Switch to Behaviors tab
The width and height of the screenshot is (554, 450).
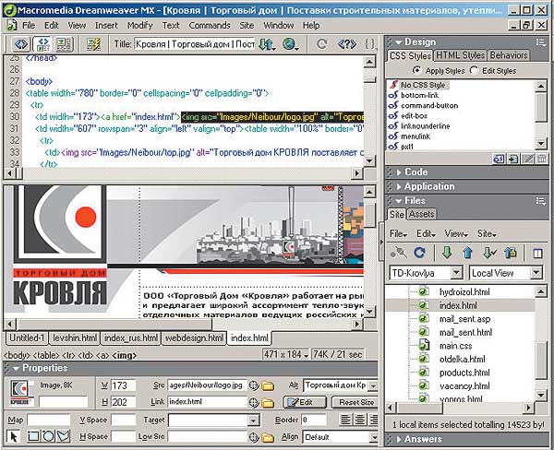[x=509, y=55]
